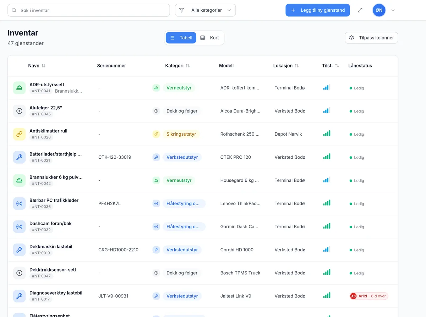Click serial number JLT-V9-00931
426x317 pixels.
113,296
